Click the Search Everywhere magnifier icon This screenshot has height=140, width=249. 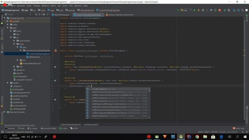click(242, 10)
